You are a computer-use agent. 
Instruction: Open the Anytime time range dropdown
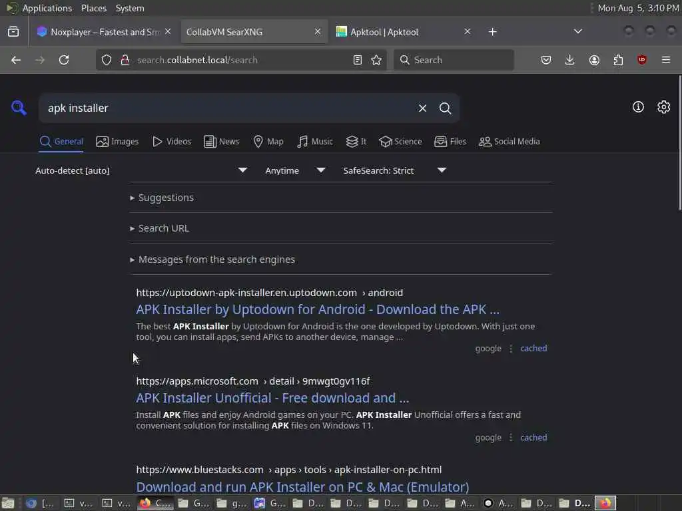295,170
